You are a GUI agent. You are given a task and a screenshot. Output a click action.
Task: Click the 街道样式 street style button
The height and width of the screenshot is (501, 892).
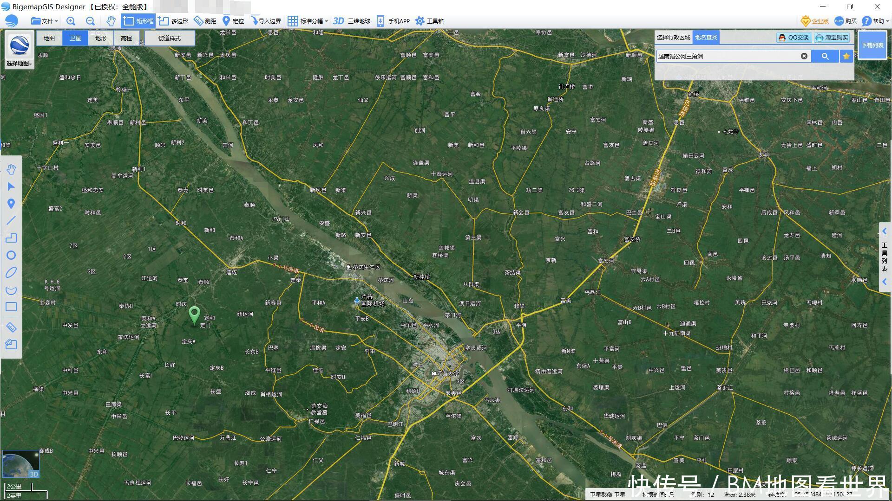(170, 38)
